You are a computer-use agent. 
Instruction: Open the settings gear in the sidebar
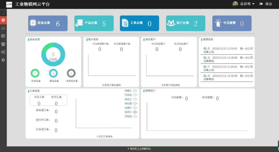[x=3, y=52]
